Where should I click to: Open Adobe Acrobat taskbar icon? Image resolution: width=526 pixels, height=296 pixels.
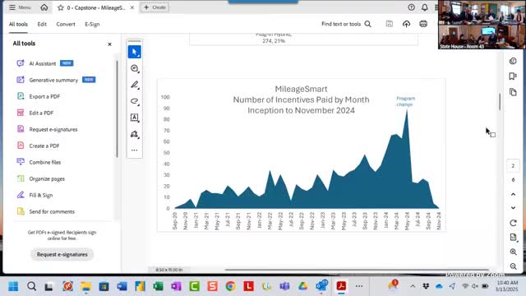click(x=341, y=286)
